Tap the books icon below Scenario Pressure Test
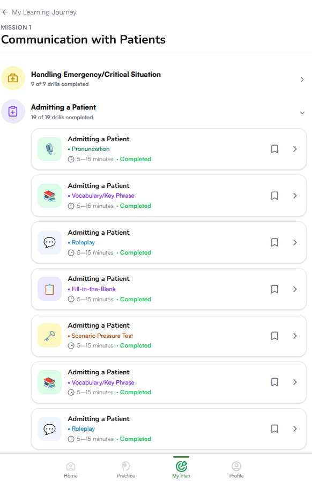The height and width of the screenshot is (485, 312). (x=49, y=382)
